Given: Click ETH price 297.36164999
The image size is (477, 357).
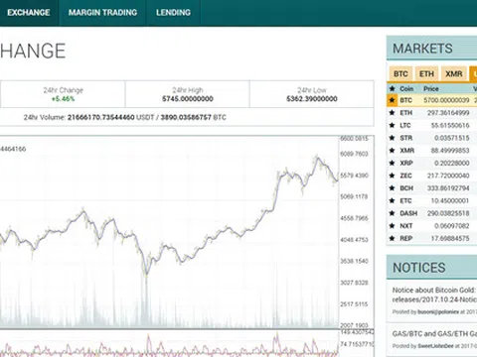Looking at the screenshot, I should tap(448, 113).
